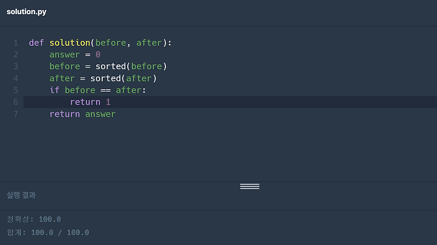This screenshot has width=437, height=245.
Task: Click sorted on the after assignment line
Action: point(105,79)
